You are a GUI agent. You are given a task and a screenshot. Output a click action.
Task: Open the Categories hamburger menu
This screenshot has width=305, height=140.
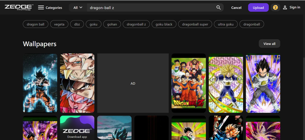pyautogui.click(x=41, y=7)
